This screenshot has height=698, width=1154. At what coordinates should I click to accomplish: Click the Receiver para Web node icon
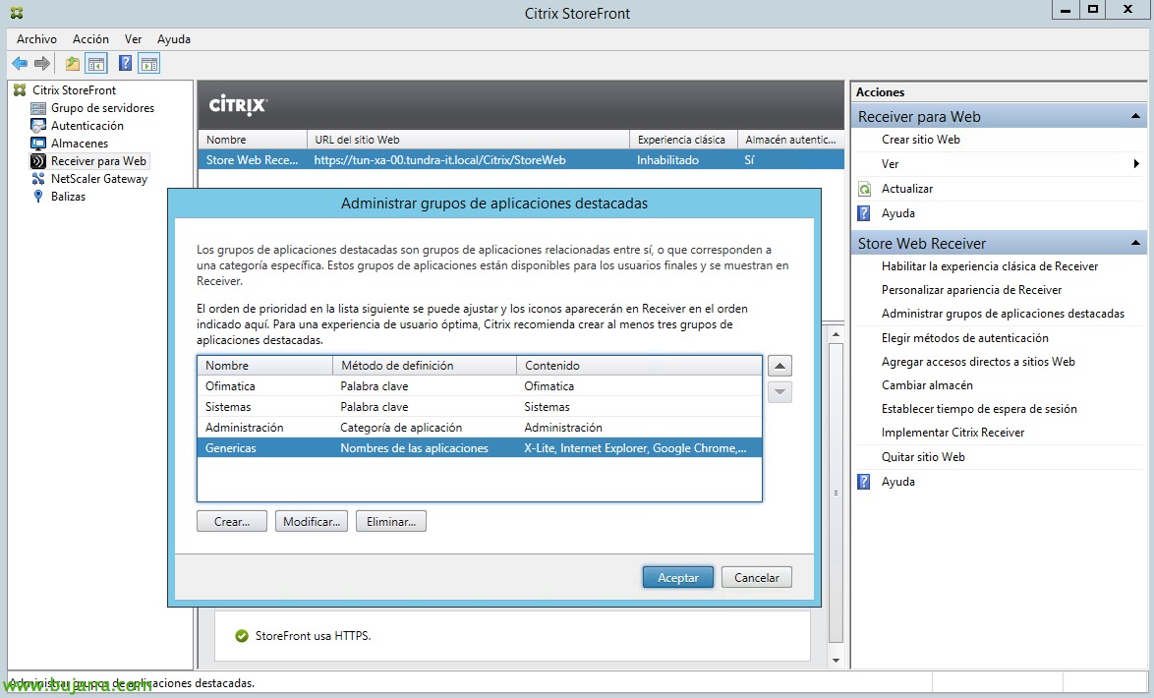(38, 161)
